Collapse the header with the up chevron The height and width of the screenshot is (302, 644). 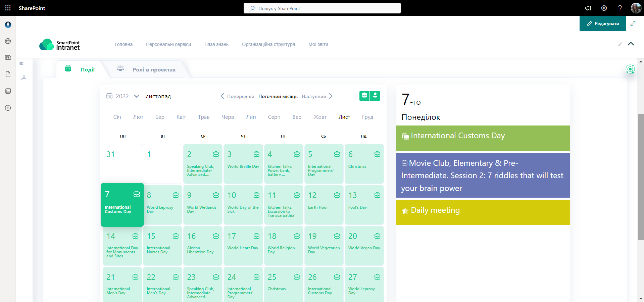coord(631,44)
